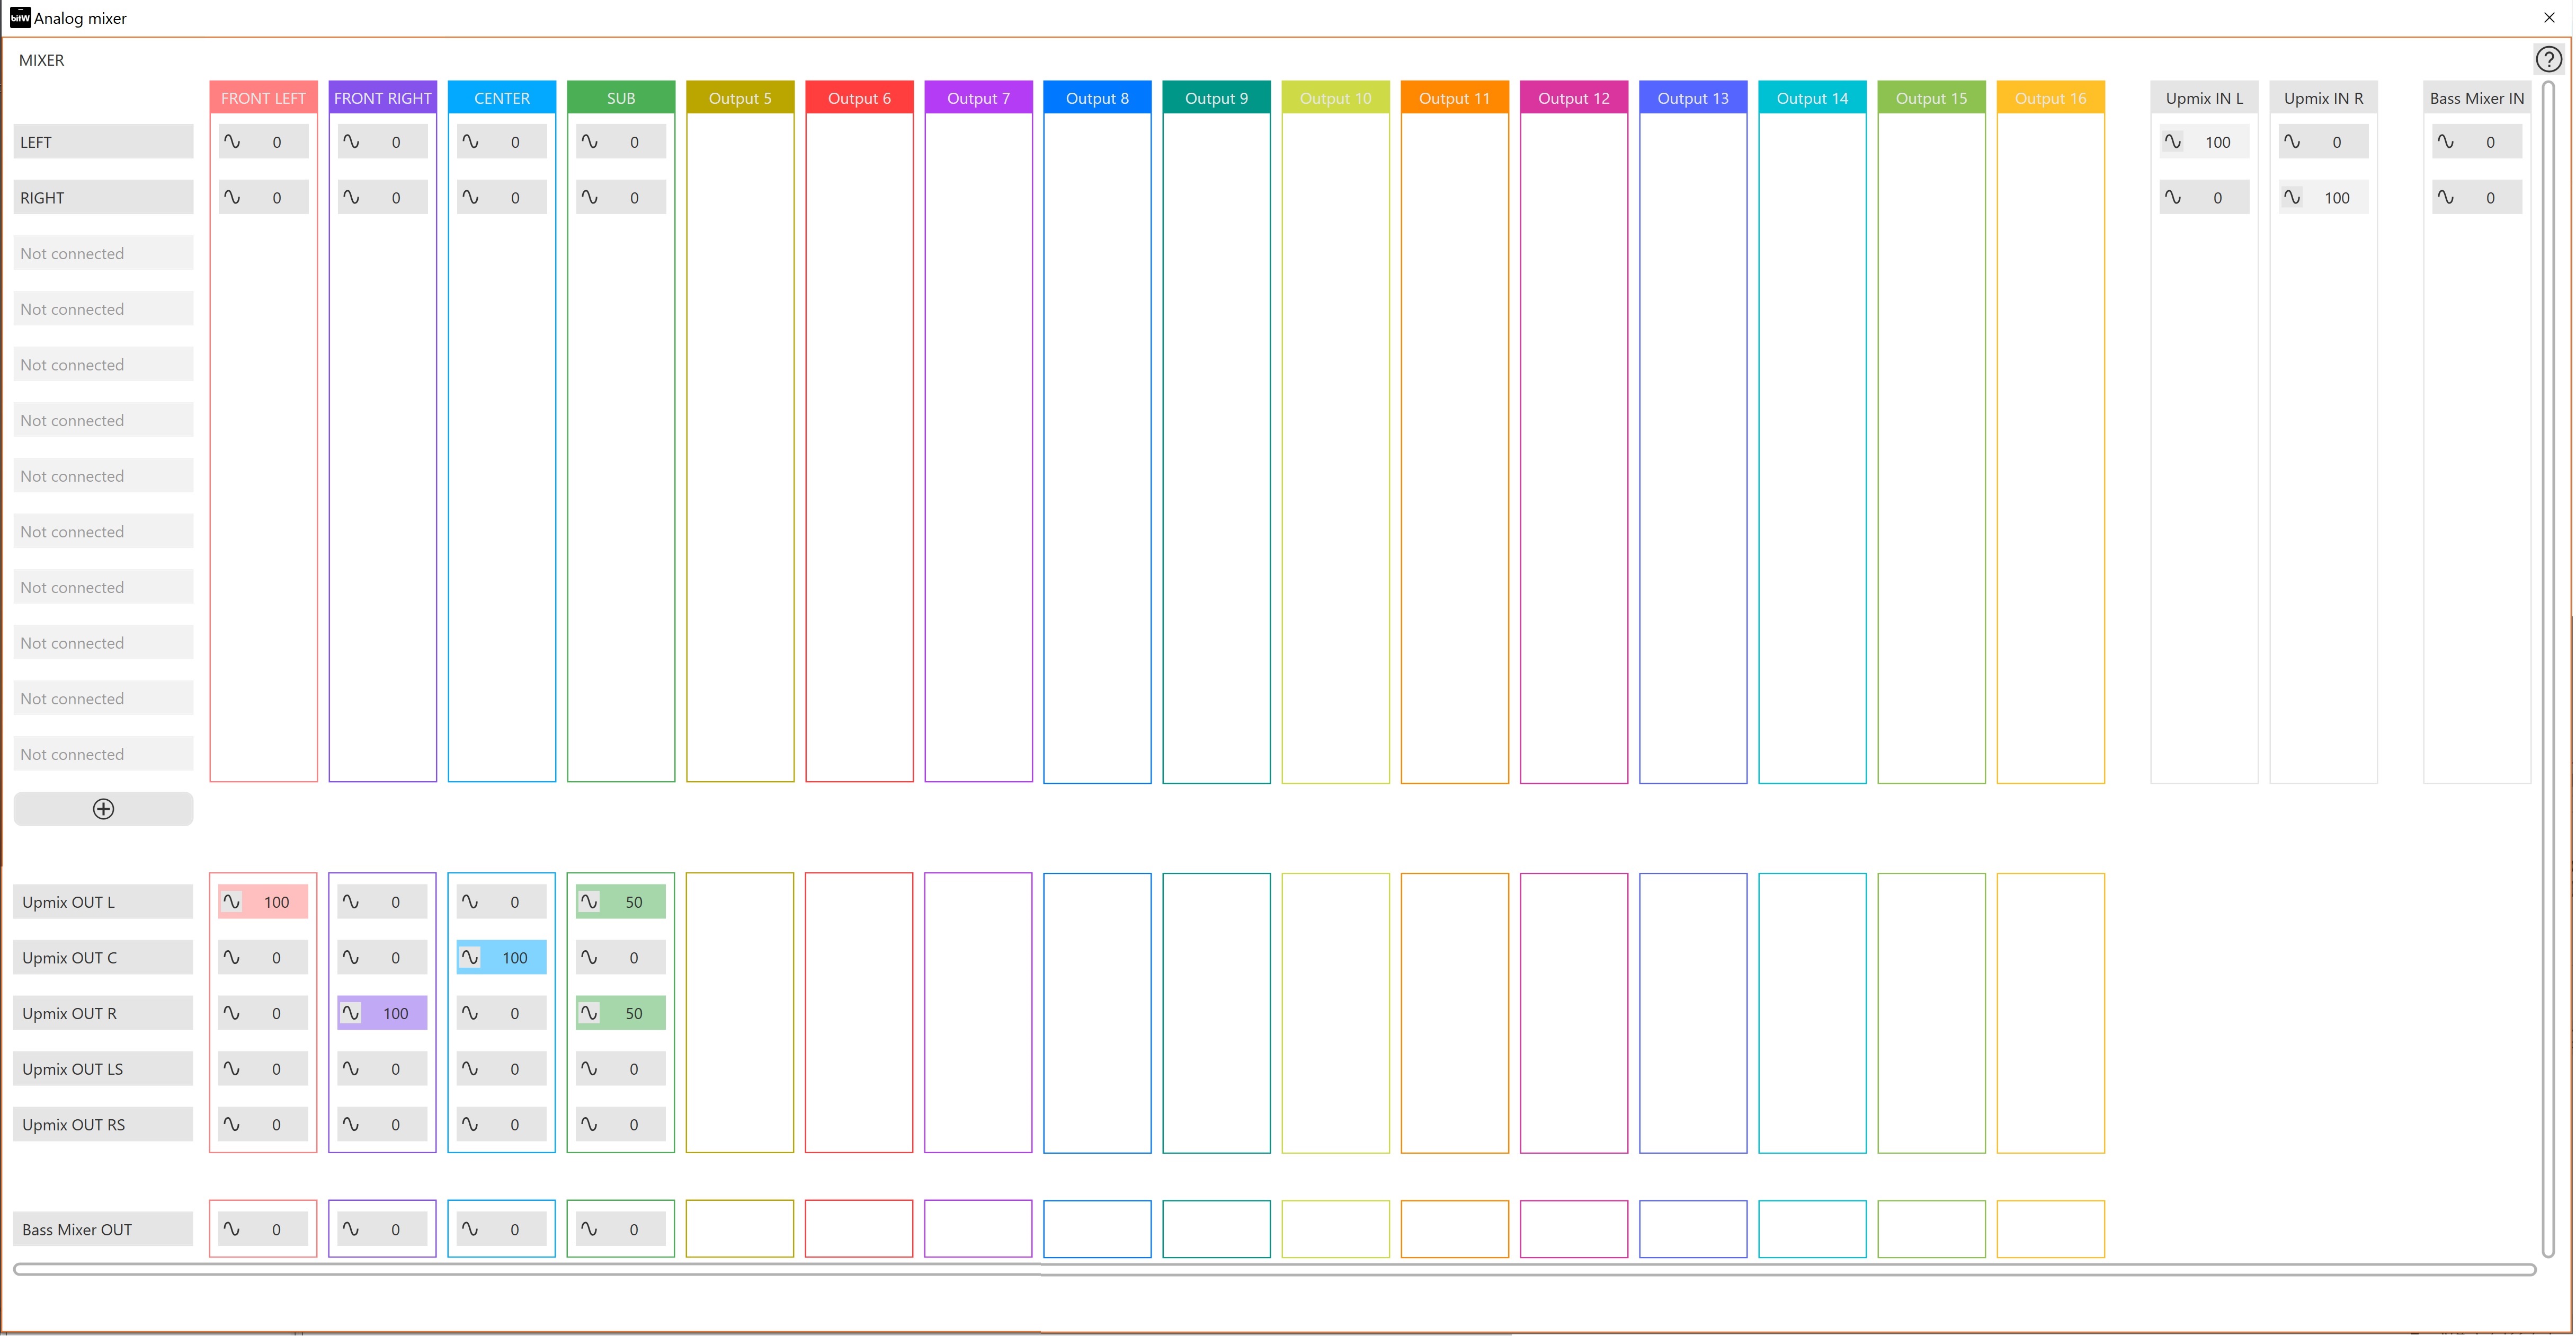
Task: Click the vertical scrollbar on right edge
Action: point(2548,668)
